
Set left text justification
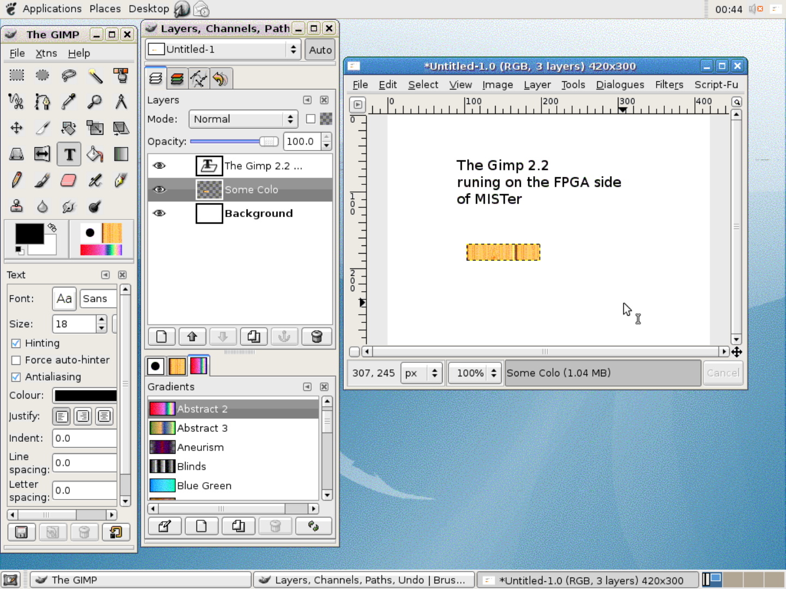[62, 417]
